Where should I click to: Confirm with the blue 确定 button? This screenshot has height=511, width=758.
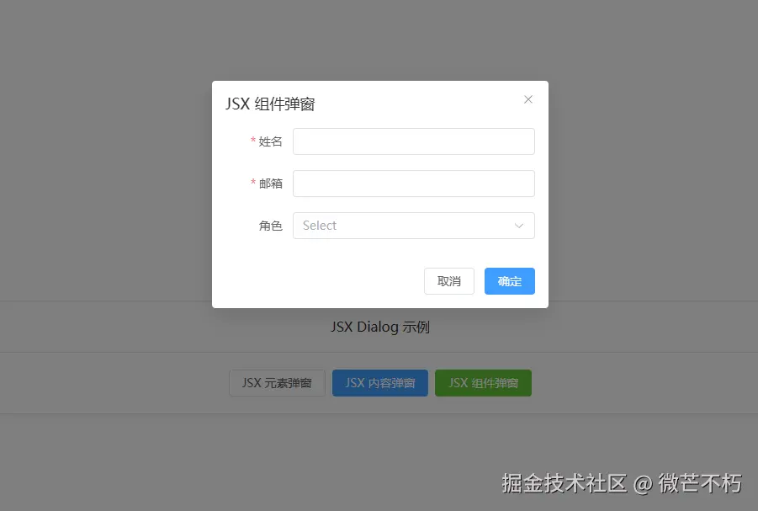point(510,281)
